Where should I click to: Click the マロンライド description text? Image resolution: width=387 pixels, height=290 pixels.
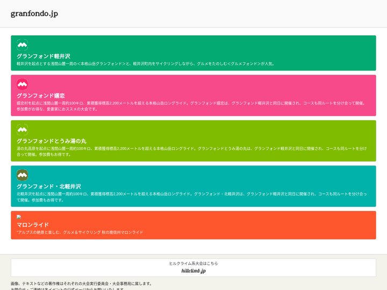pos(80,233)
